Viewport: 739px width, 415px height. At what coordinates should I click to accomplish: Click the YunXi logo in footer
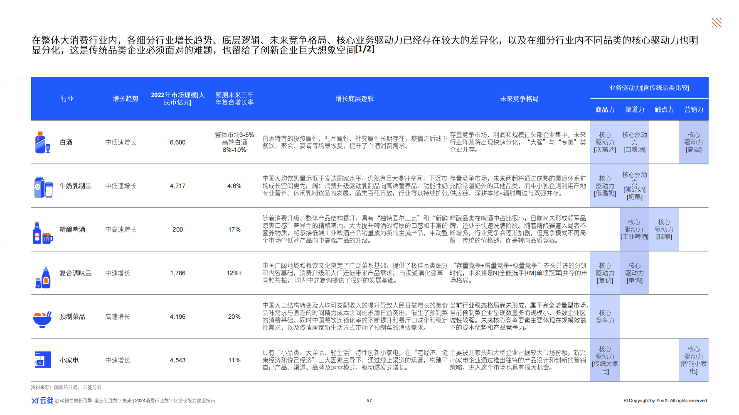pos(42,400)
